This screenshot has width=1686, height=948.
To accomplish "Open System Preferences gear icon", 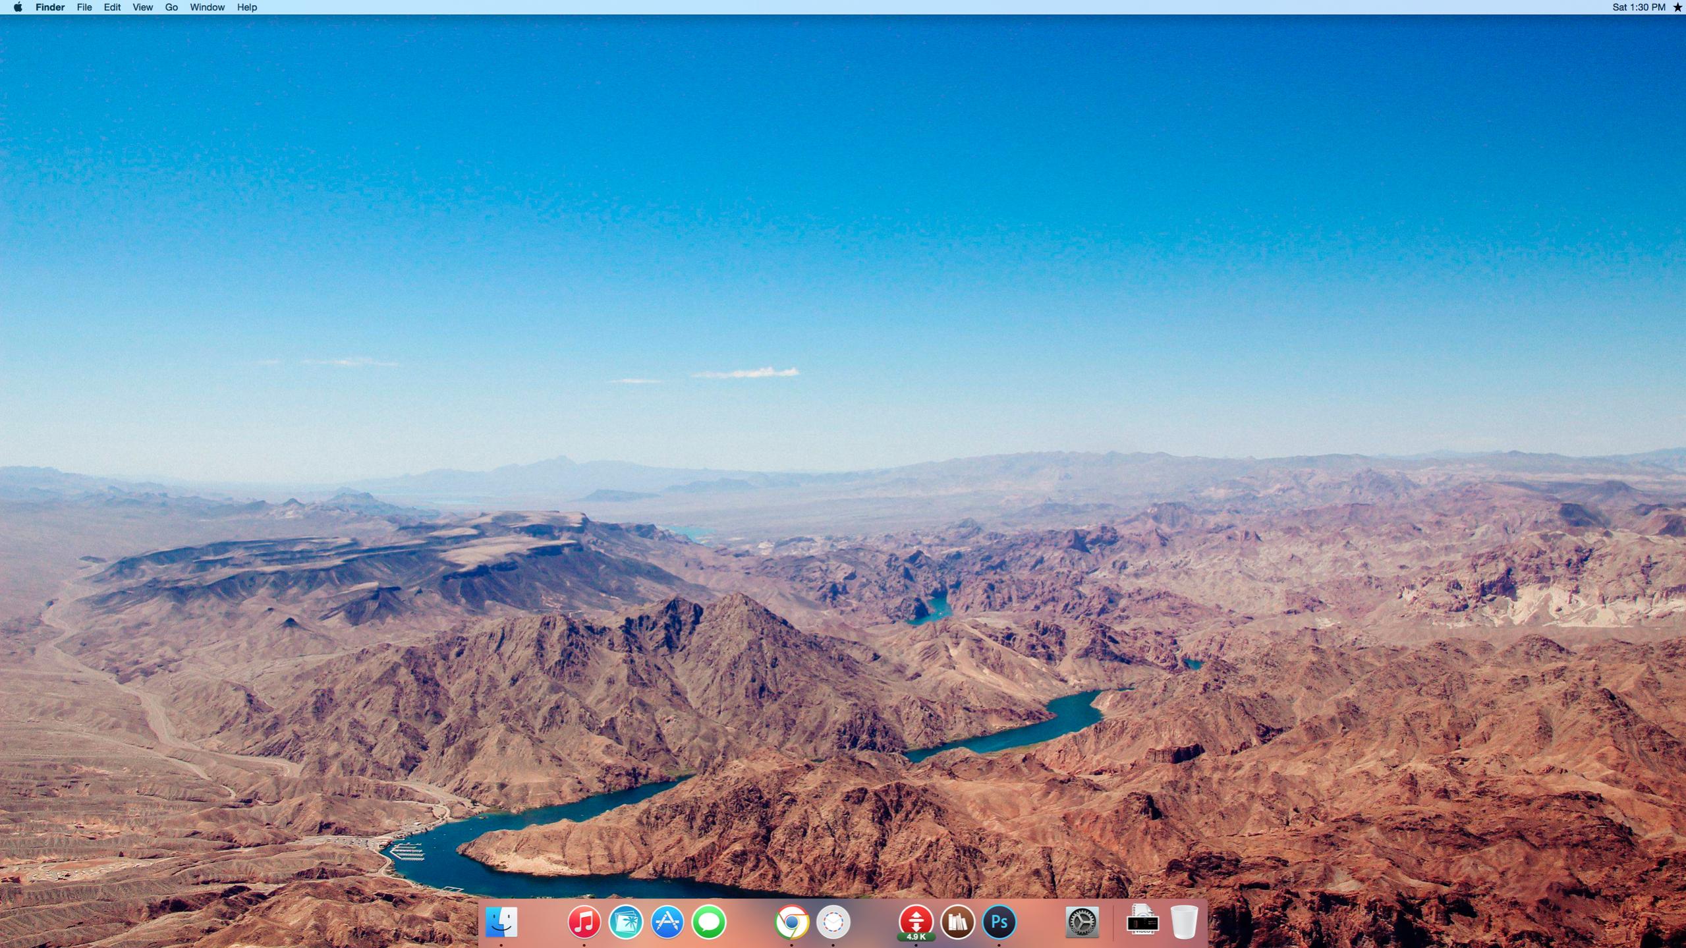I will [1082, 922].
